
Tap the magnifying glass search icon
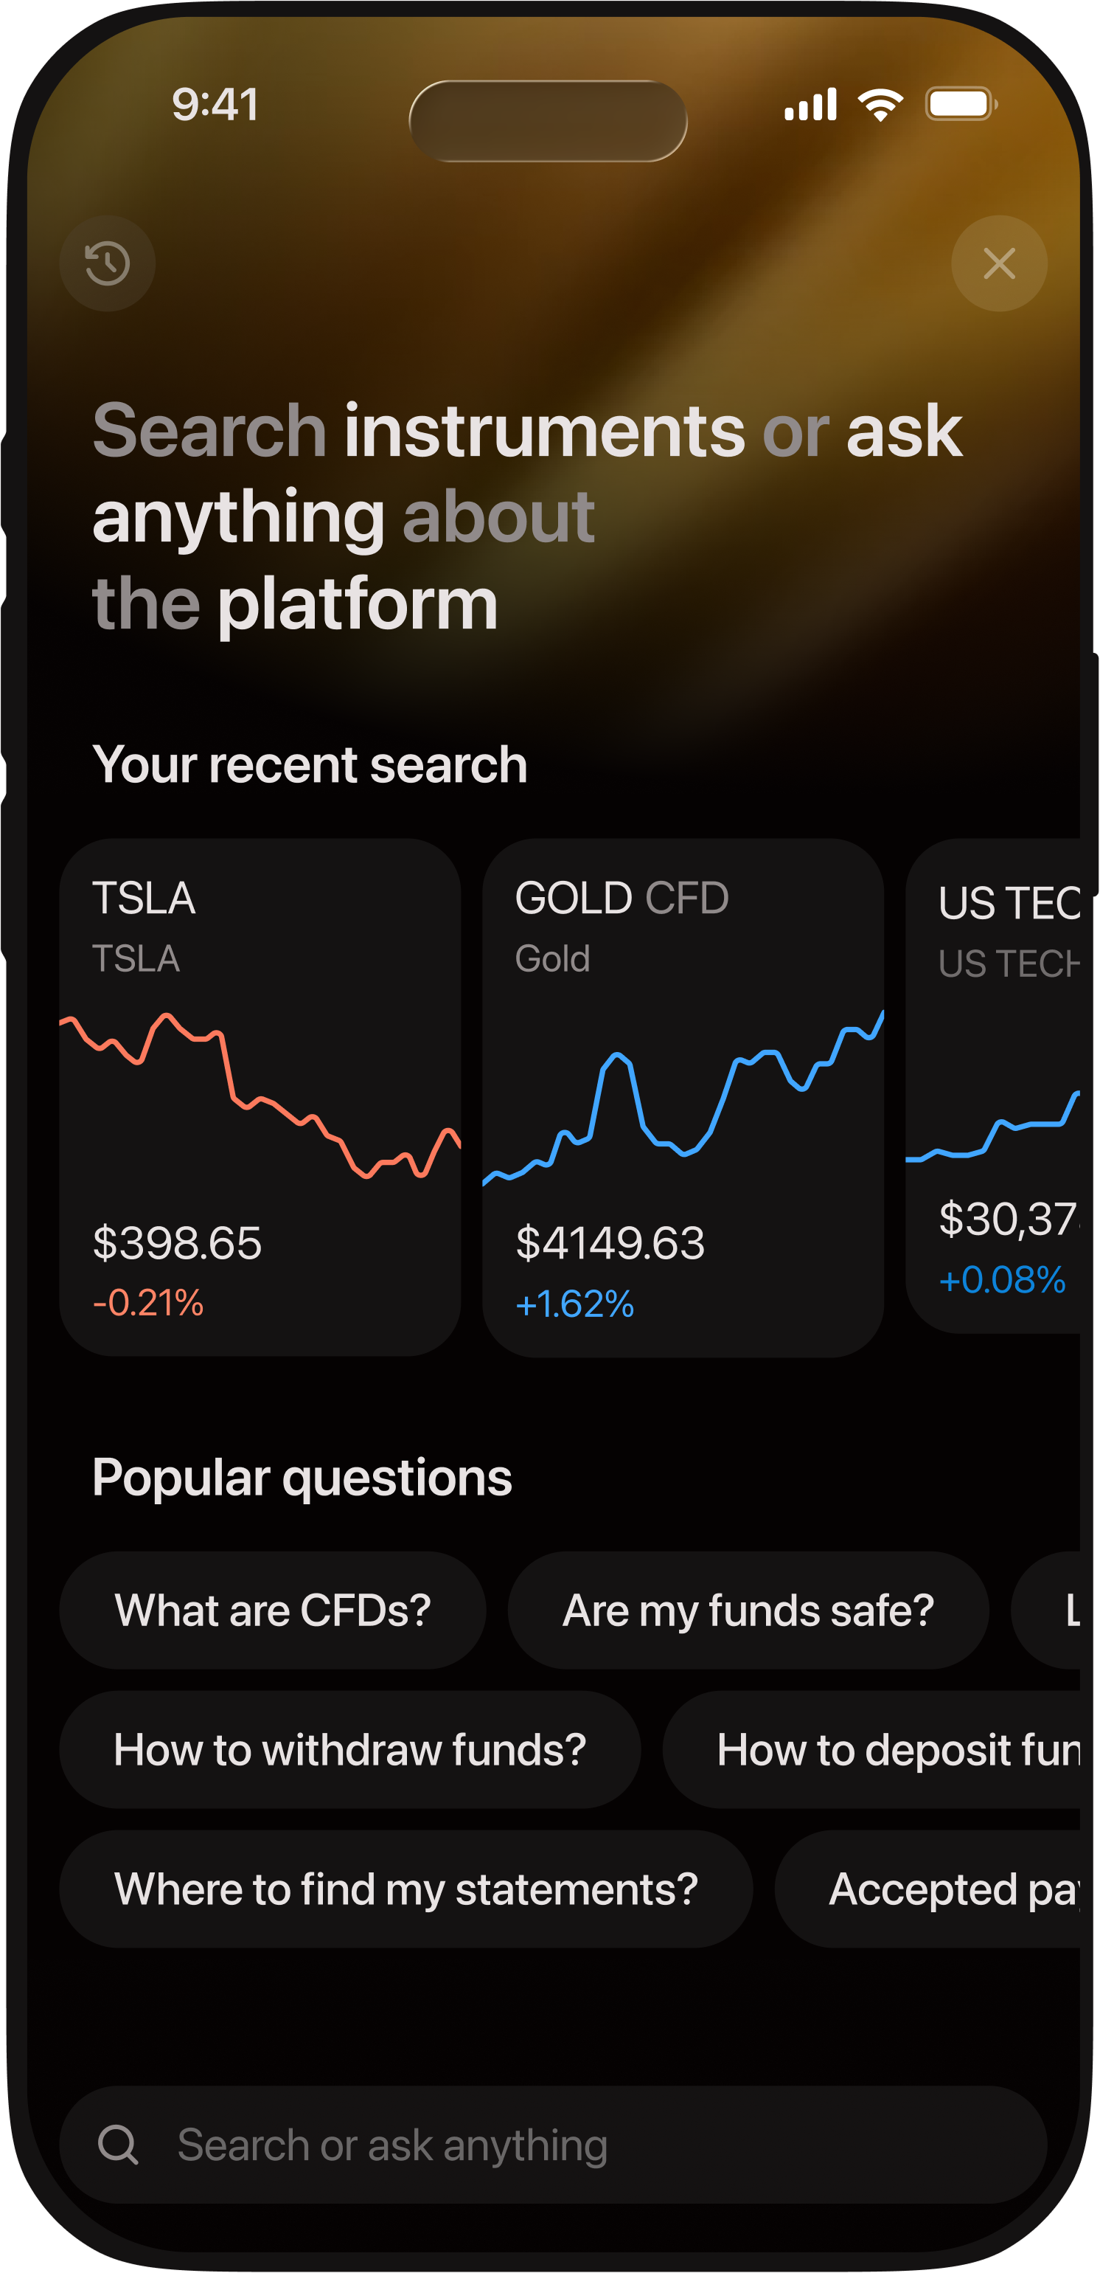coord(118,2145)
